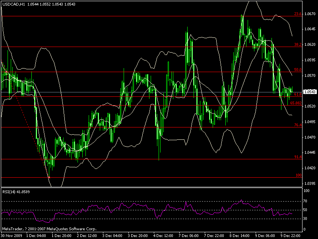Select the 91.4 Fibonacci level label
This screenshot has width=318, height=239.
pos(298,157)
